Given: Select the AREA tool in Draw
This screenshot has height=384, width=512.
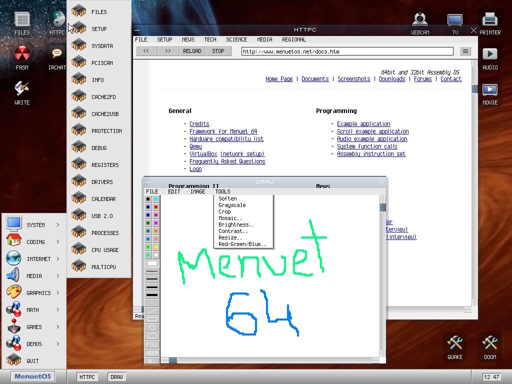Looking at the screenshot, I should click(x=152, y=352).
